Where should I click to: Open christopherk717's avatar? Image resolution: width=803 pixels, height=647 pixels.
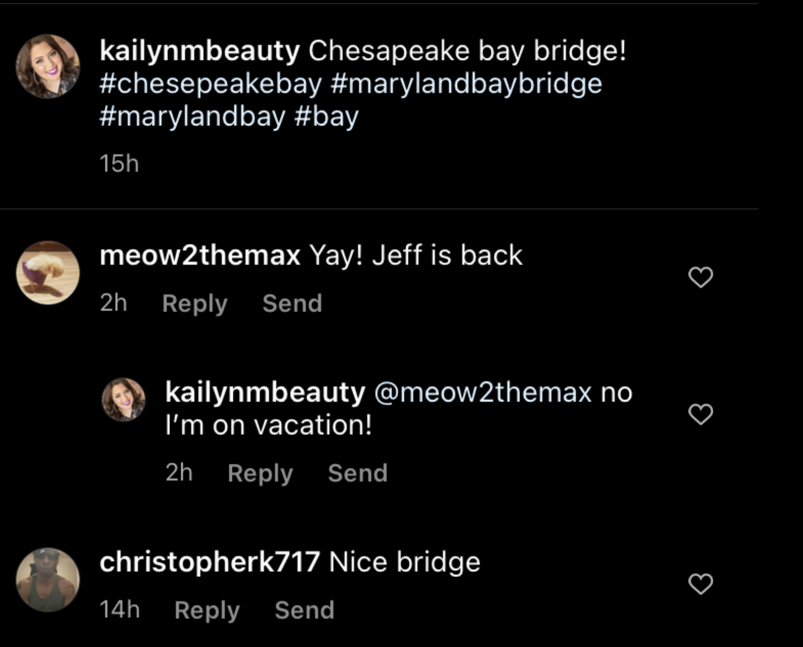[x=48, y=579]
